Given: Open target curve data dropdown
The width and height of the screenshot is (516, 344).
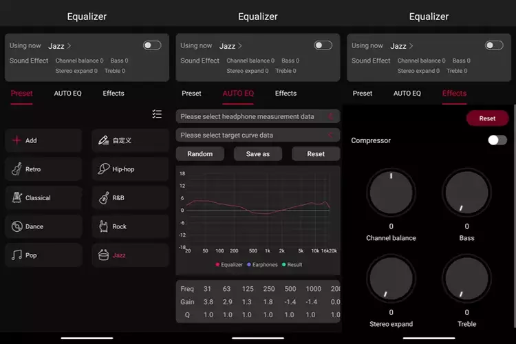Looking at the screenshot, I should (258, 135).
